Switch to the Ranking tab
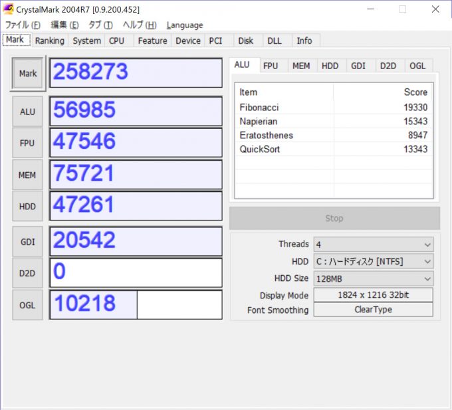The width and height of the screenshot is (452, 410). (x=50, y=41)
